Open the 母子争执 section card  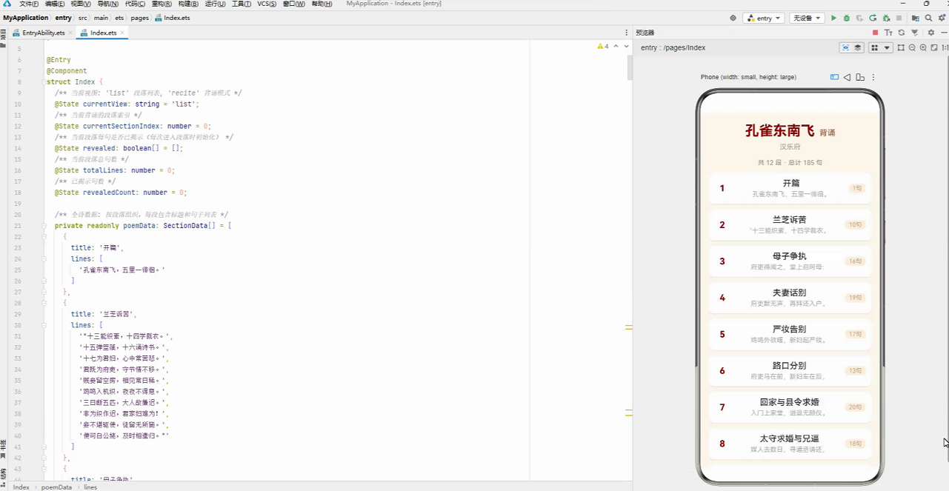pyautogui.click(x=790, y=261)
